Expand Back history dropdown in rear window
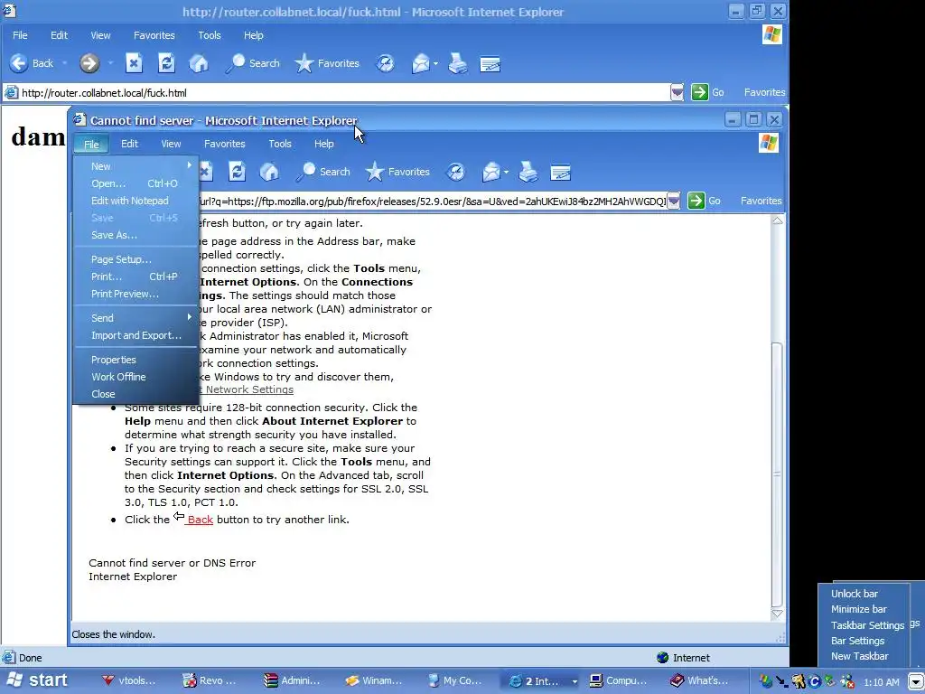The width and height of the screenshot is (925, 694). point(64,63)
